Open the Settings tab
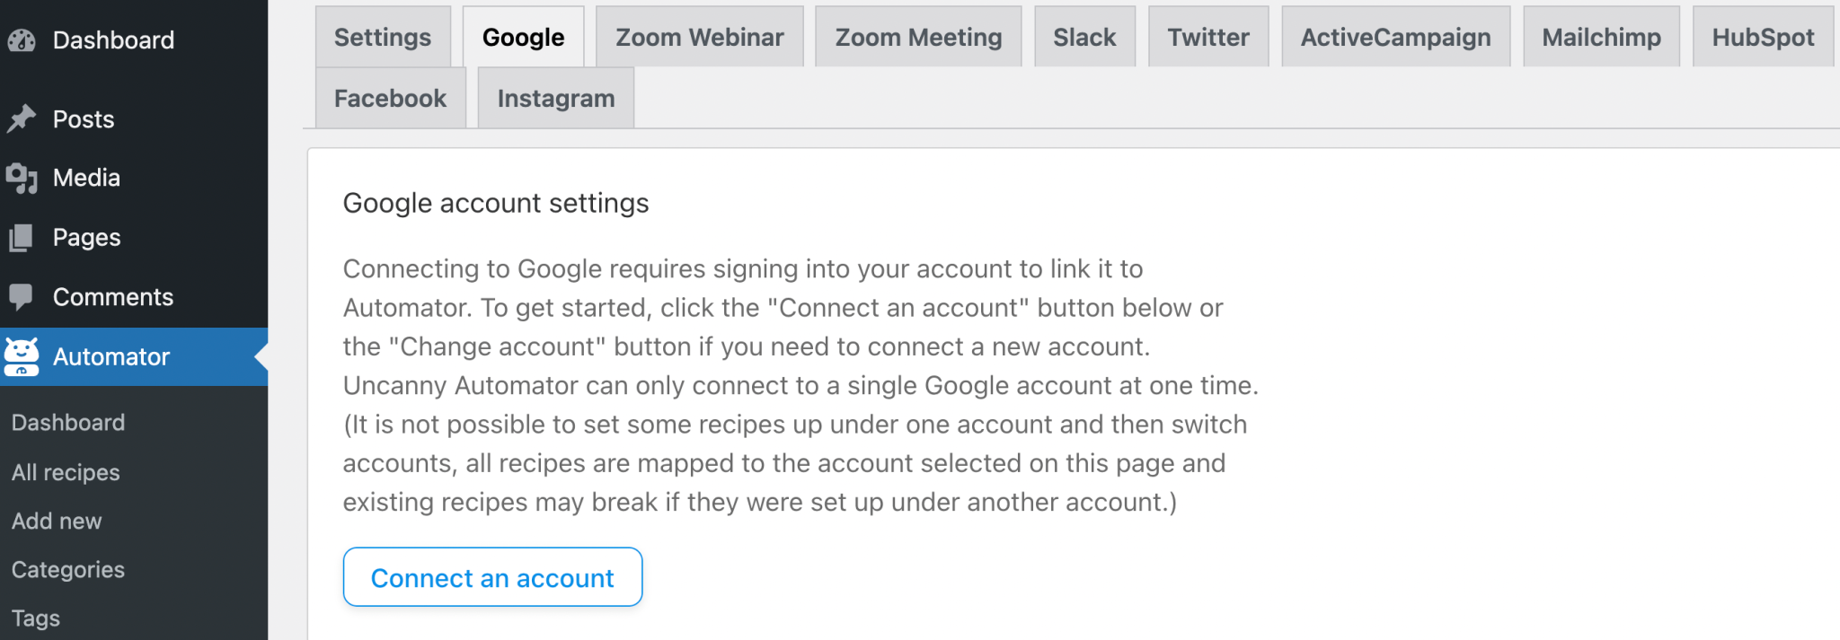Viewport: 1840px width, 640px height. [x=383, y=38]
